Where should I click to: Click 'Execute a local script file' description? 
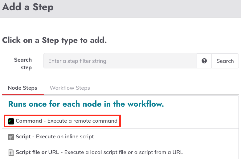(x=124, y=152)
